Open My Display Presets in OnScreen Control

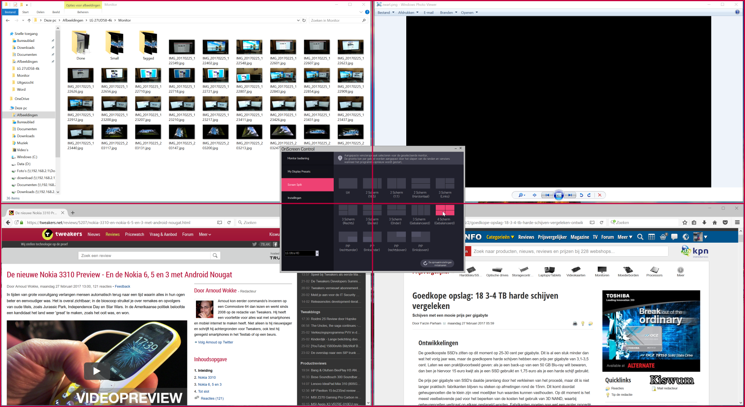307,171
